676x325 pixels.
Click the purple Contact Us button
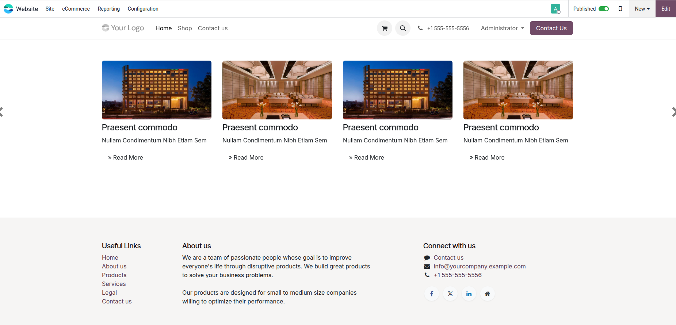tap(551, 28)
